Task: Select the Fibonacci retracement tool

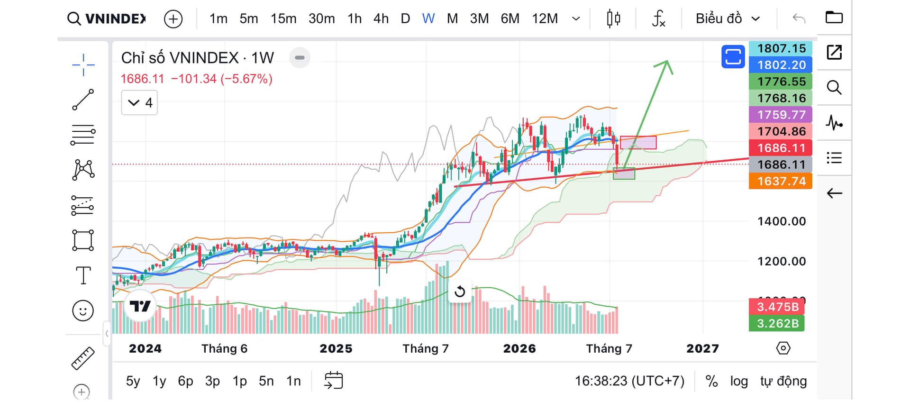Action: [83, 135]
